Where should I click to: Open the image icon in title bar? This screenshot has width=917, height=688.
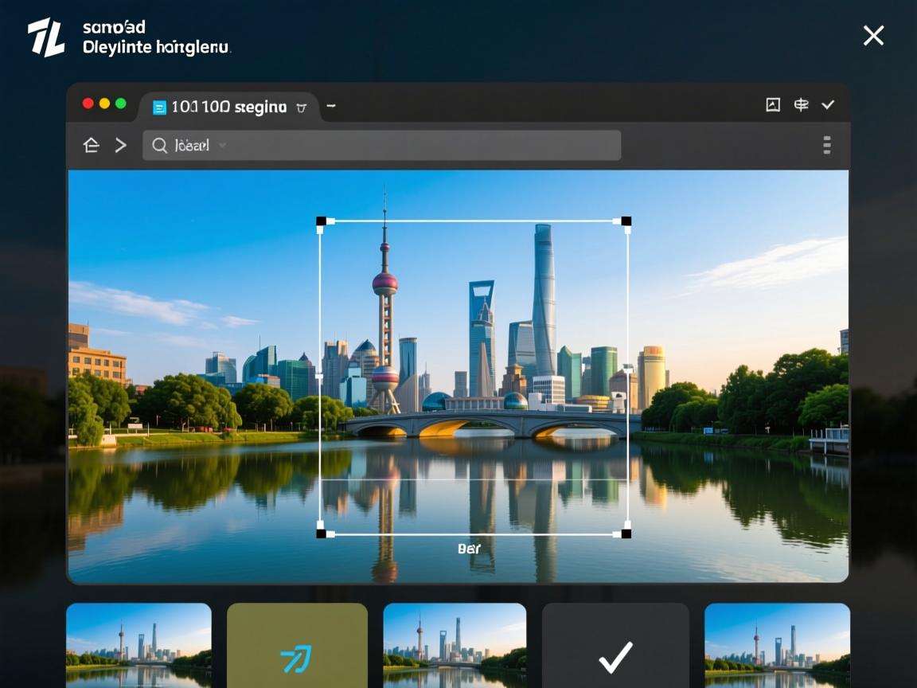(773, 104)
